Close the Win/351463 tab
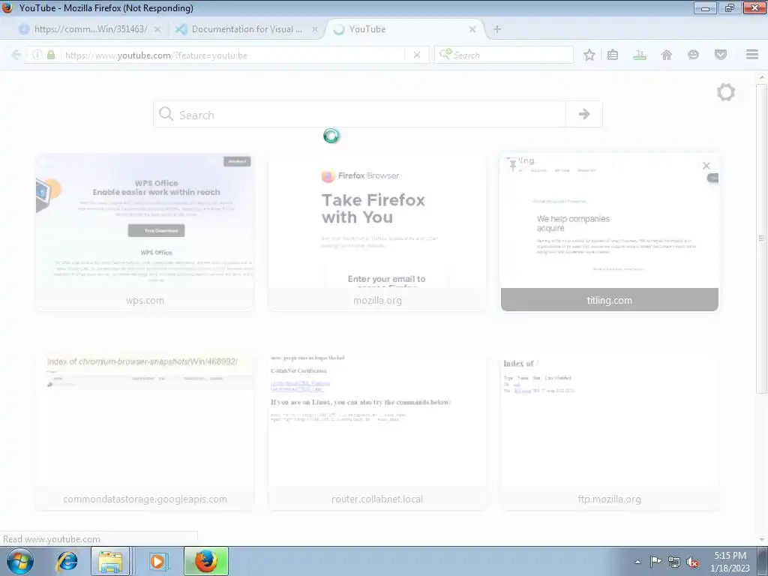The height and width of the screenshot is (576, 768). (157, 29)
